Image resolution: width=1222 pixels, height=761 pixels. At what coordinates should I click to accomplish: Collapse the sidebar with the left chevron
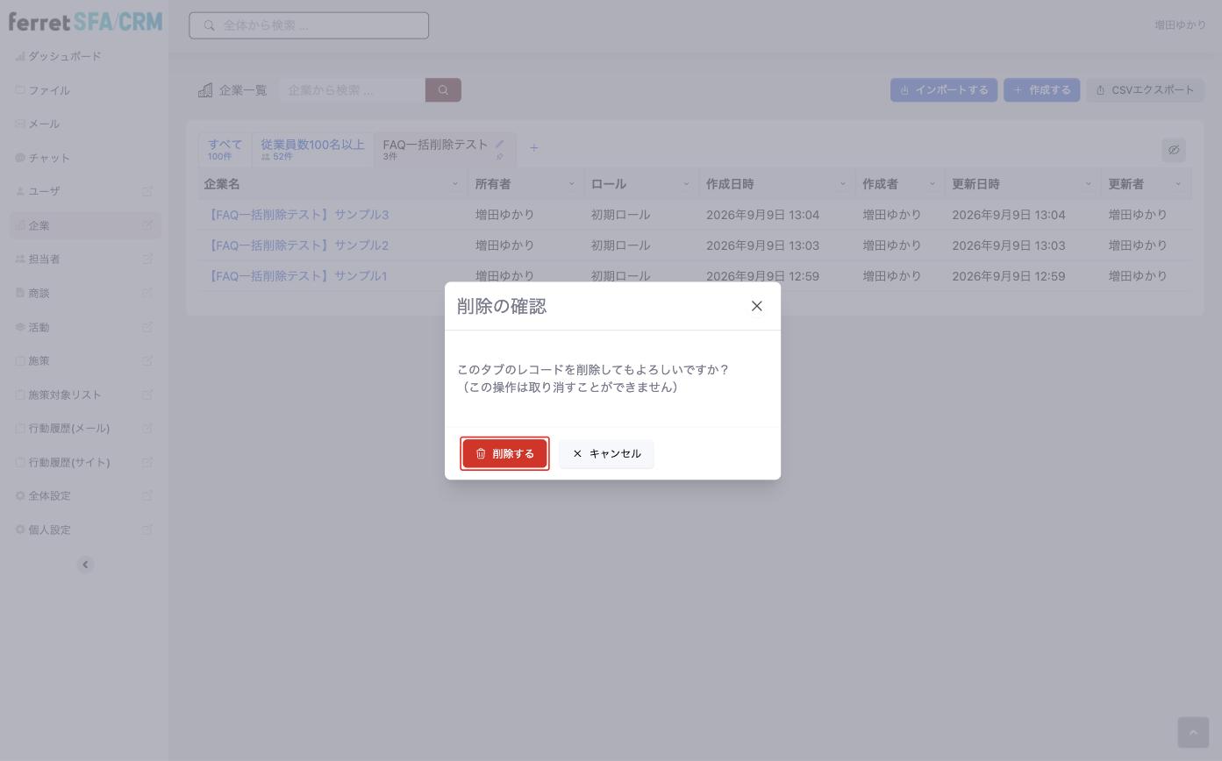tap(85, 565)
